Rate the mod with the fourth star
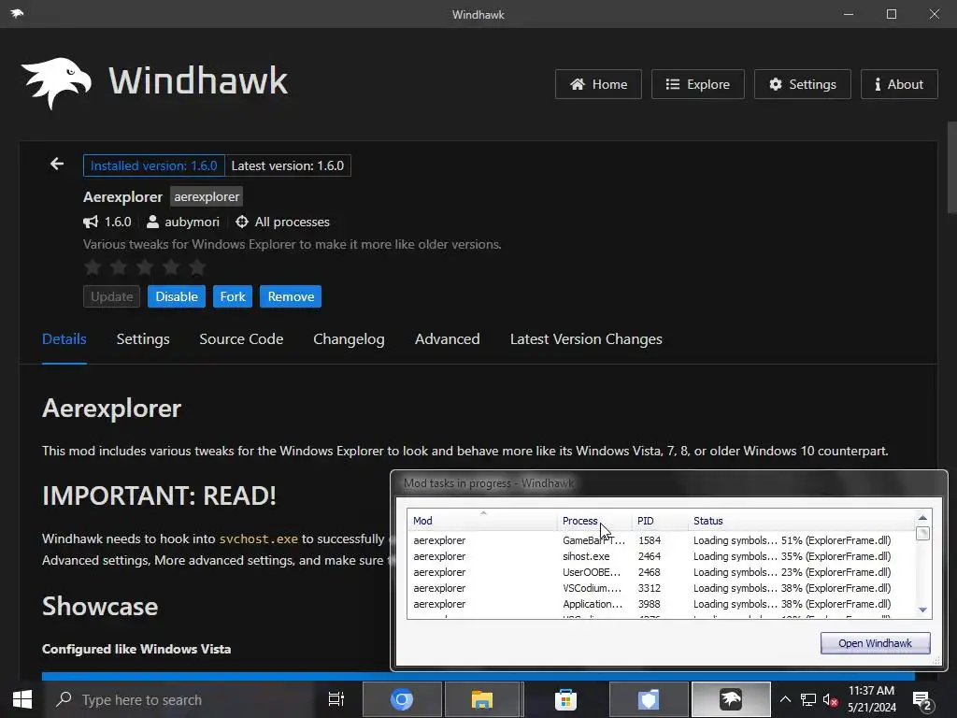This screenshot has height=718, width=957. tap(172, 266)
